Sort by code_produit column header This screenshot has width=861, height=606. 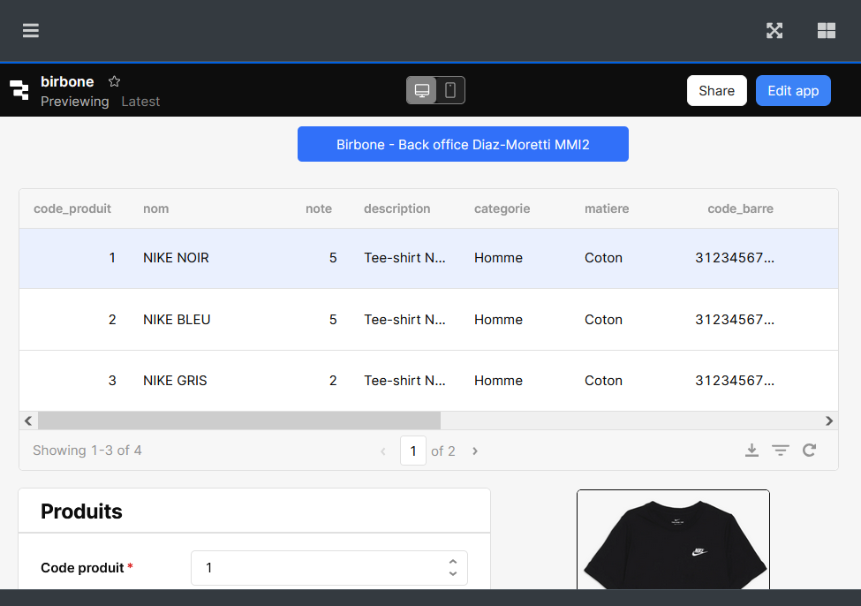[x=72, y=209]
